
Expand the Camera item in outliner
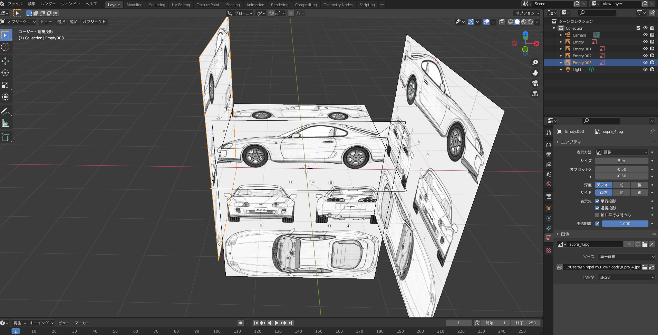(561, 35)
